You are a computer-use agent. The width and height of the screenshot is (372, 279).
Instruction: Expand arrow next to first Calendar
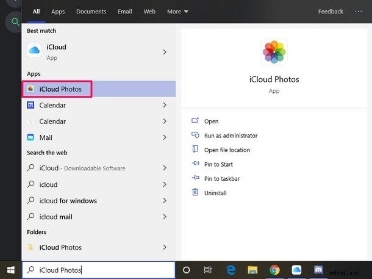[165, 105]
